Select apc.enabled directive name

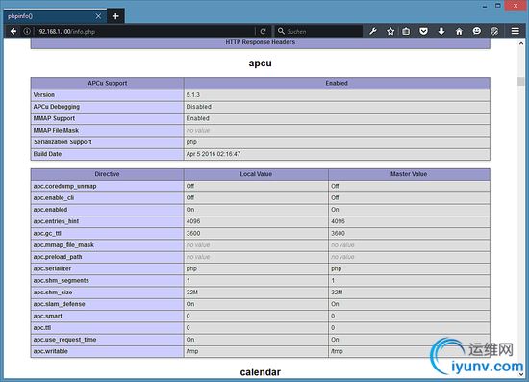(50, 210)
